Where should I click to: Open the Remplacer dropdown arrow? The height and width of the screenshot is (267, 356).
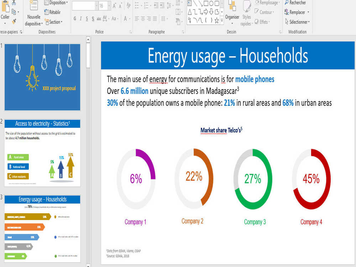[308, 12]
